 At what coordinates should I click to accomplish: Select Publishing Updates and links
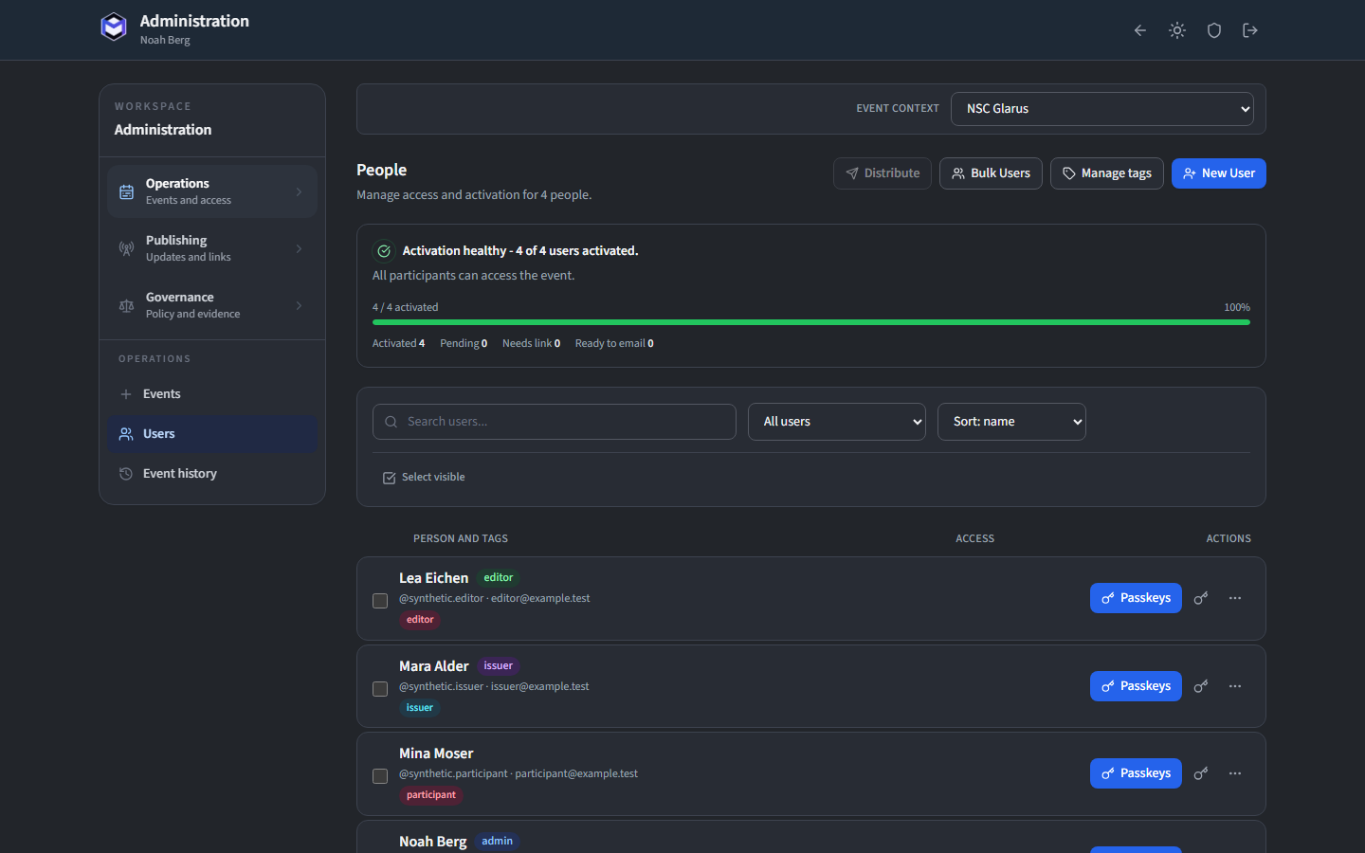pos(212,248)
